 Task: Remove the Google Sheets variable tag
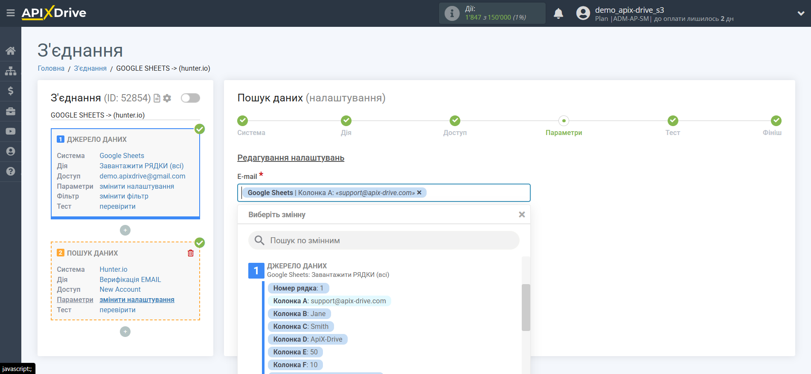coord(419,193)
